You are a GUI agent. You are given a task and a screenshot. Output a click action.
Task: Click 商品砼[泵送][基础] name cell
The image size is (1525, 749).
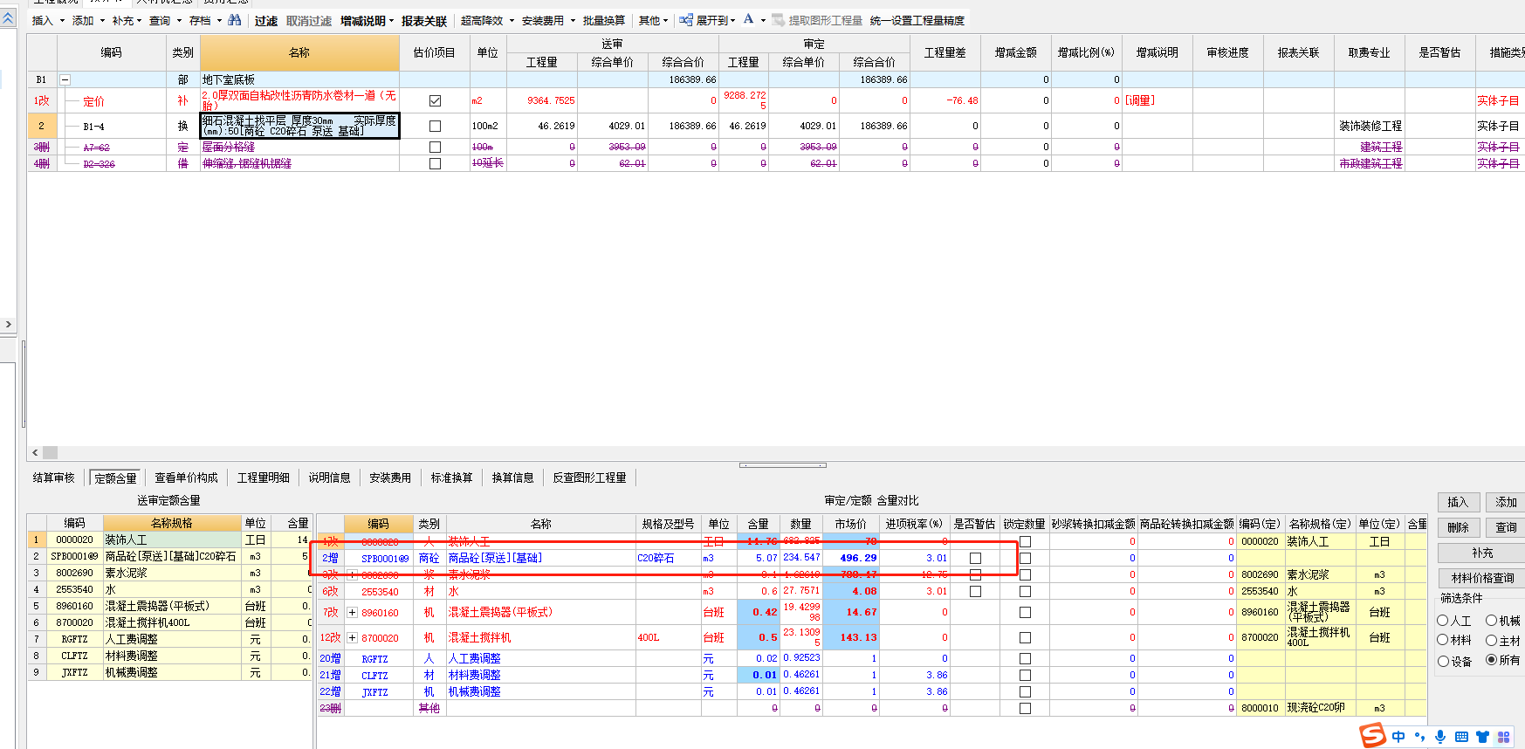(x=540, y=558)
